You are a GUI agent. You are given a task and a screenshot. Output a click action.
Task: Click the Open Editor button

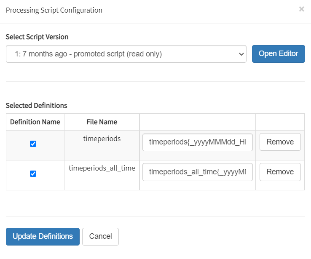(x=278, y=54)
